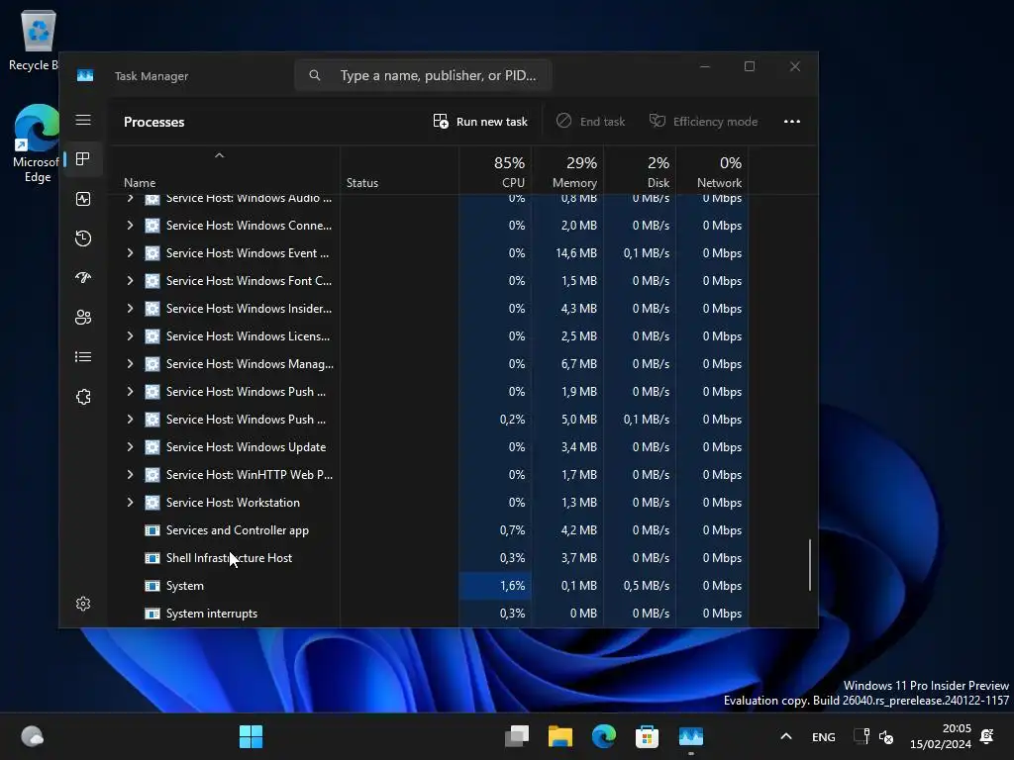Launch File Explorer from the taskbar
This screenshot has height=760, width=1014.
(x=560, y=736)
